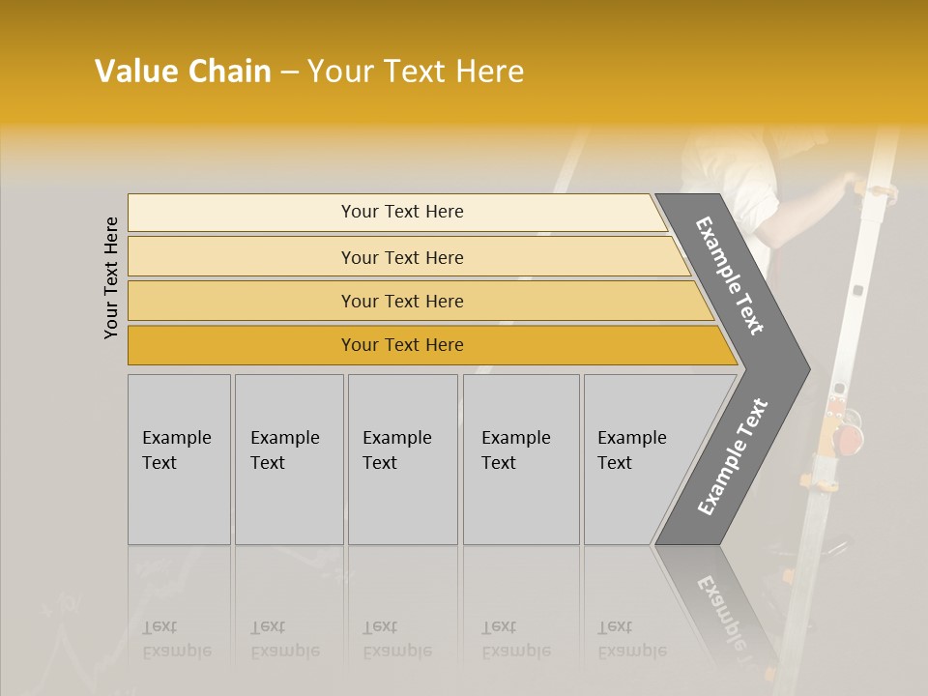Select the vertical 'Your Text Here' label
Screen dimensions: 928x696
click(110, 277)
